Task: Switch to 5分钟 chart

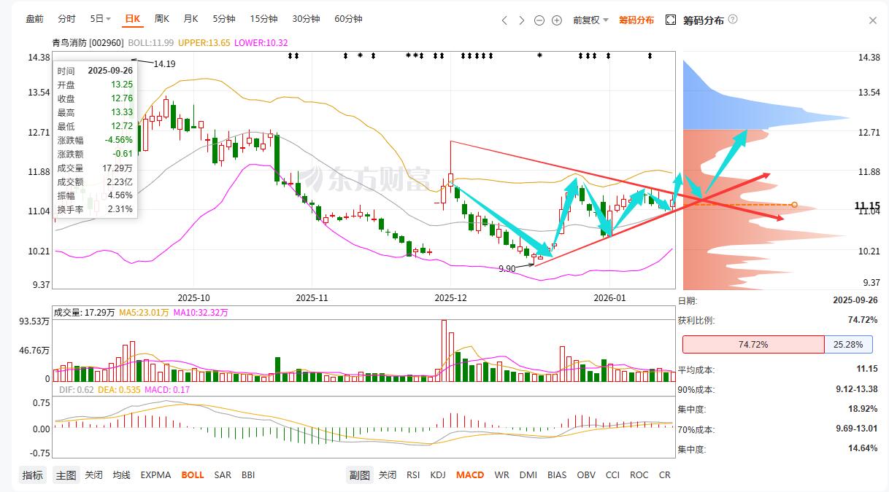Action: point(224,19)
